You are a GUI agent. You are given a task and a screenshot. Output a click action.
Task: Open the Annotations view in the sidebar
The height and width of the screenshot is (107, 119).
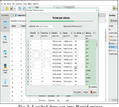coord(5,83)
